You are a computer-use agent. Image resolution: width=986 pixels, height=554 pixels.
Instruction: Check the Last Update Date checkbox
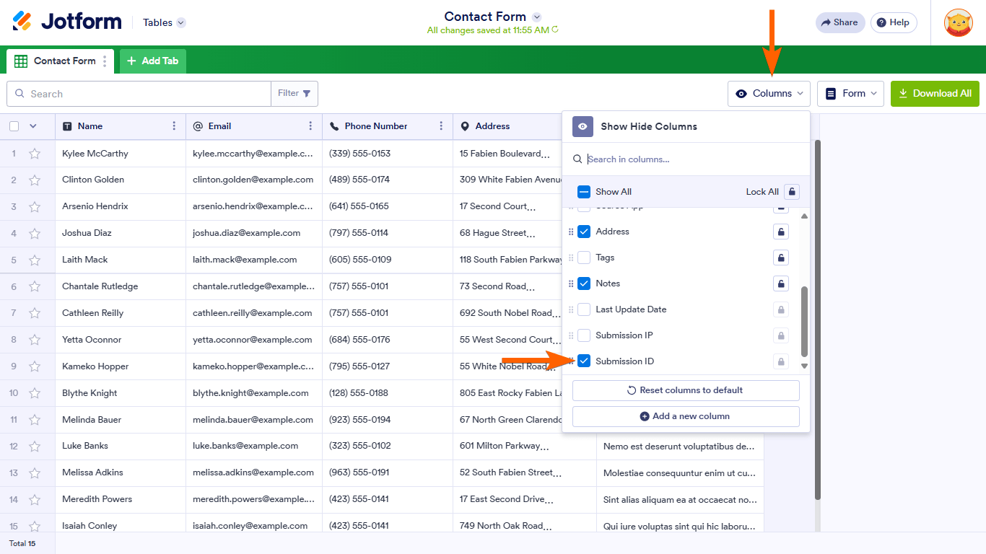click(584, 309)
